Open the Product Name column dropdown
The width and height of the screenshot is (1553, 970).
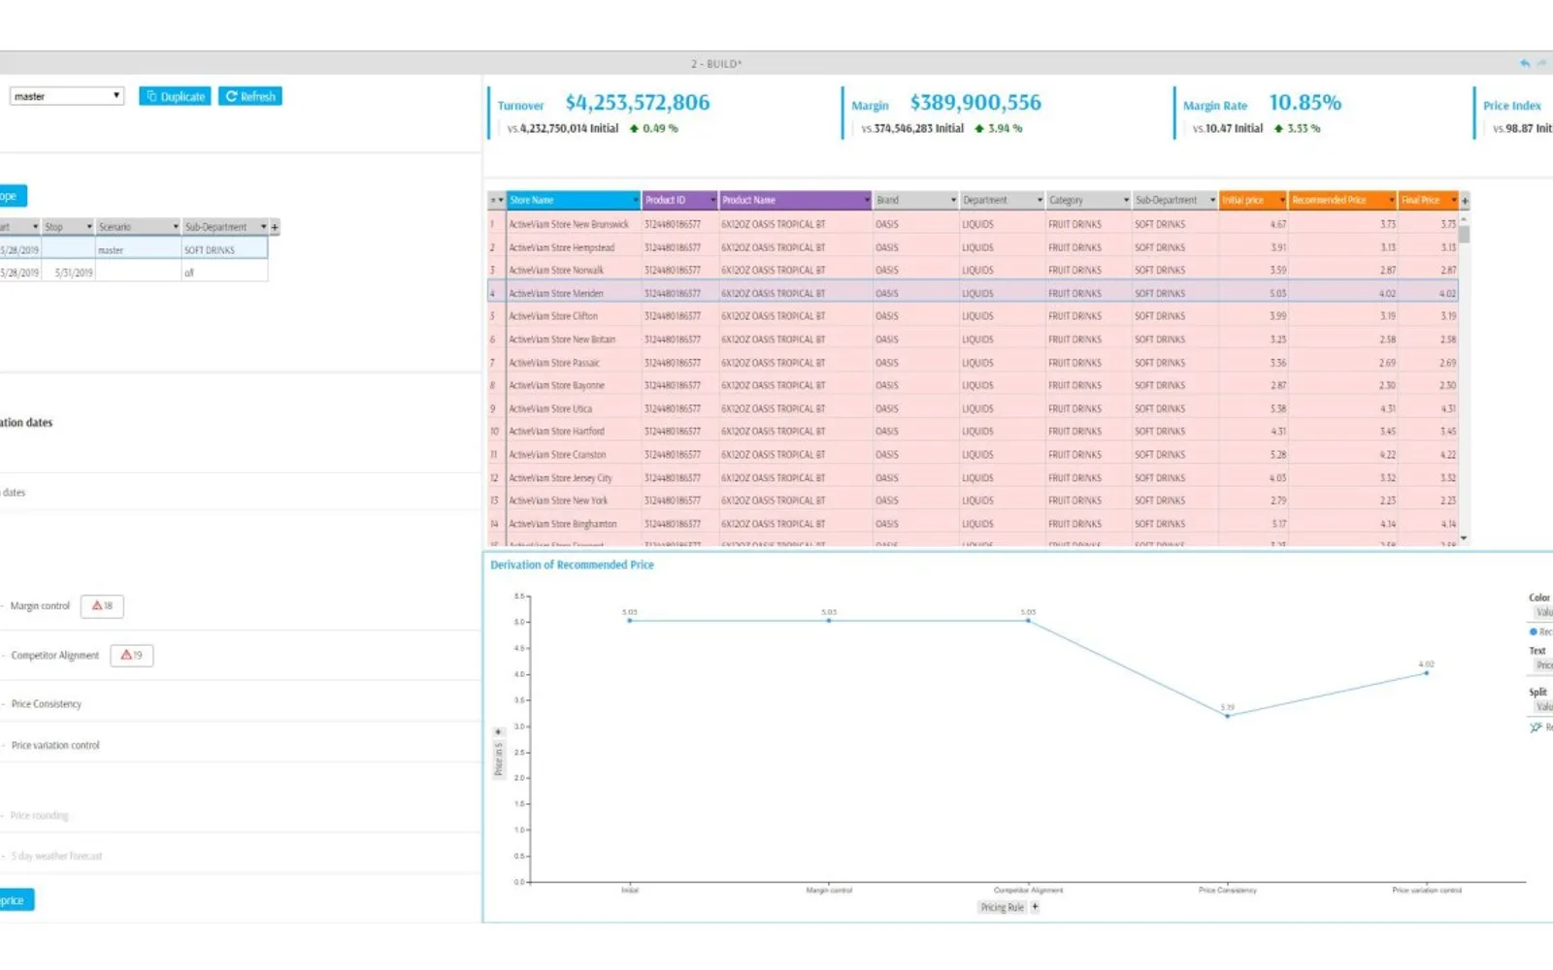click(867, 201)
